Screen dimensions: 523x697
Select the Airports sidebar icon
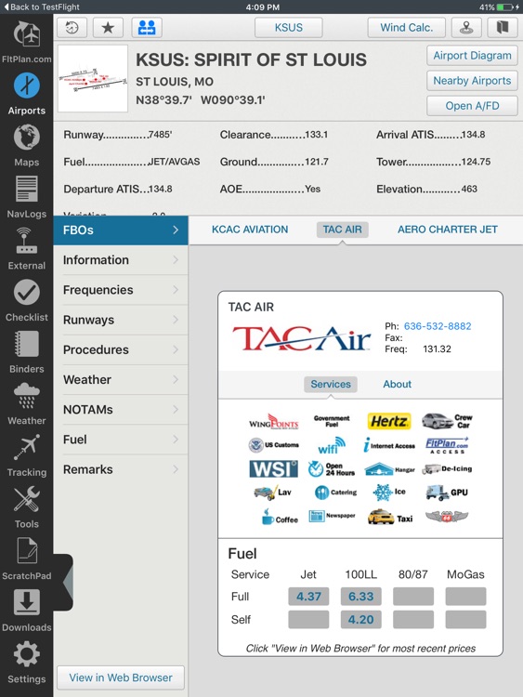pos(26,94)
